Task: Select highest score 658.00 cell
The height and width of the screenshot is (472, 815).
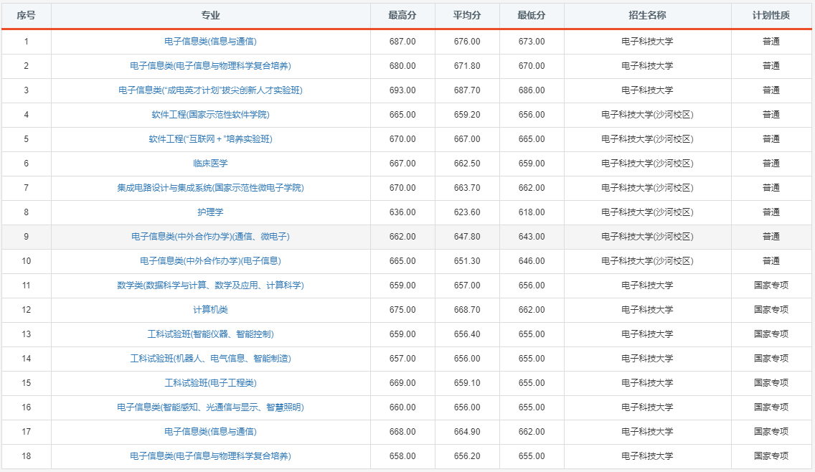Action: (402, 457)
